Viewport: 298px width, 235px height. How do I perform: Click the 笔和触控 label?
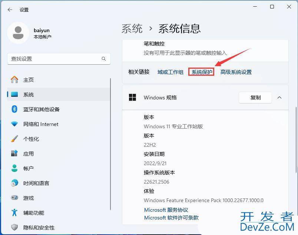[154, 44]
